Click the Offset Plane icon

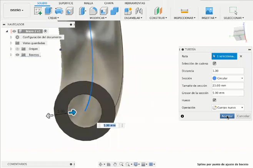coord(158,11)
